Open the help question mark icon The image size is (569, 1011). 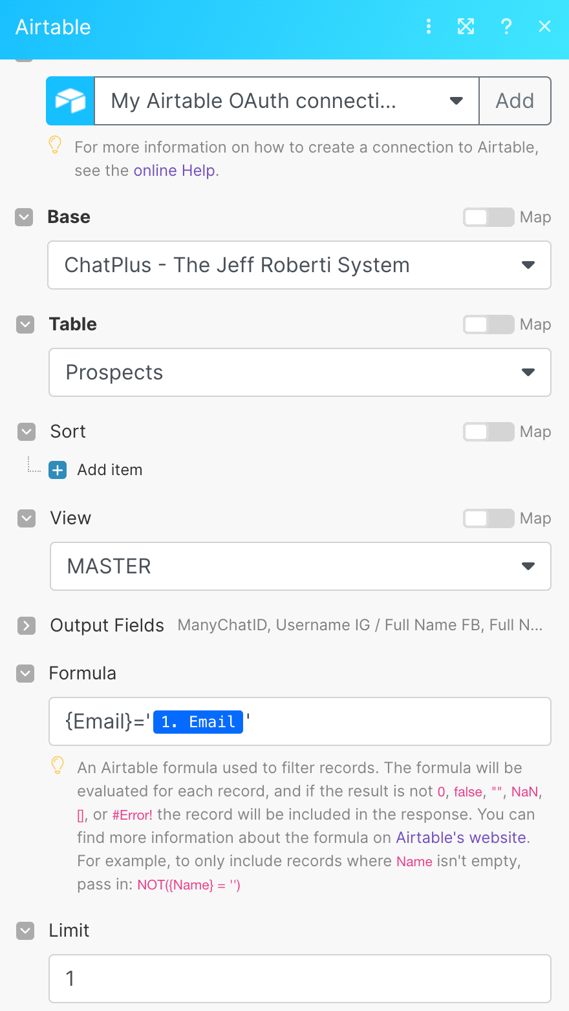click(x=506, y=27)
